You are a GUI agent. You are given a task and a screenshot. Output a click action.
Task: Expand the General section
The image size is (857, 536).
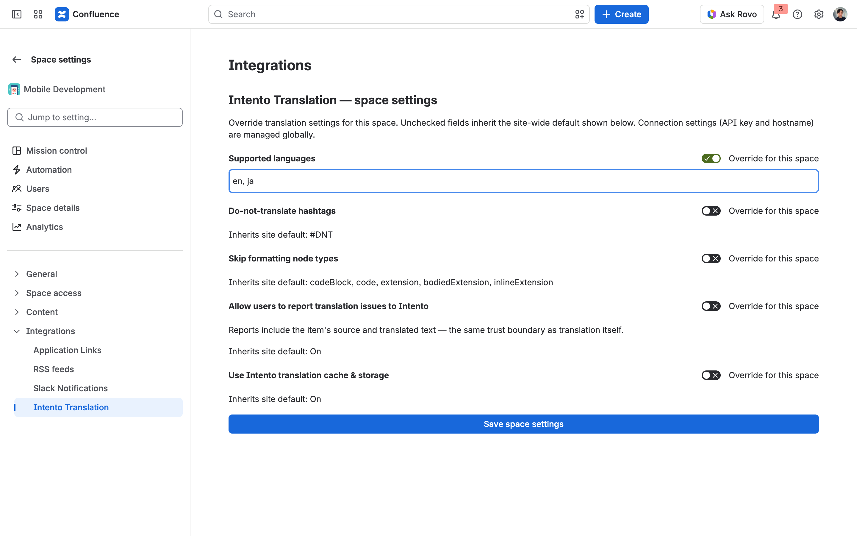coord(17,274)
